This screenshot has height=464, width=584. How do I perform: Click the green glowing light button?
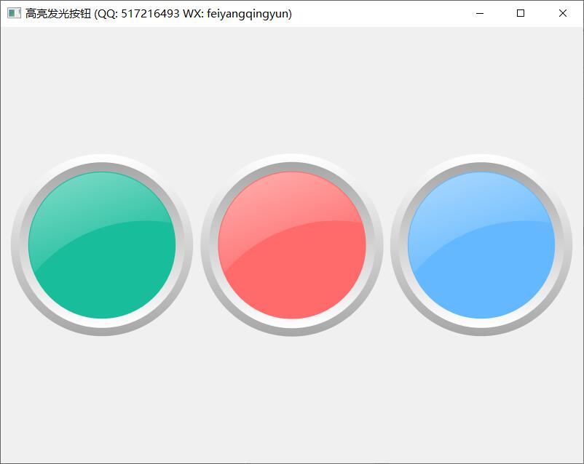(102, 245)
